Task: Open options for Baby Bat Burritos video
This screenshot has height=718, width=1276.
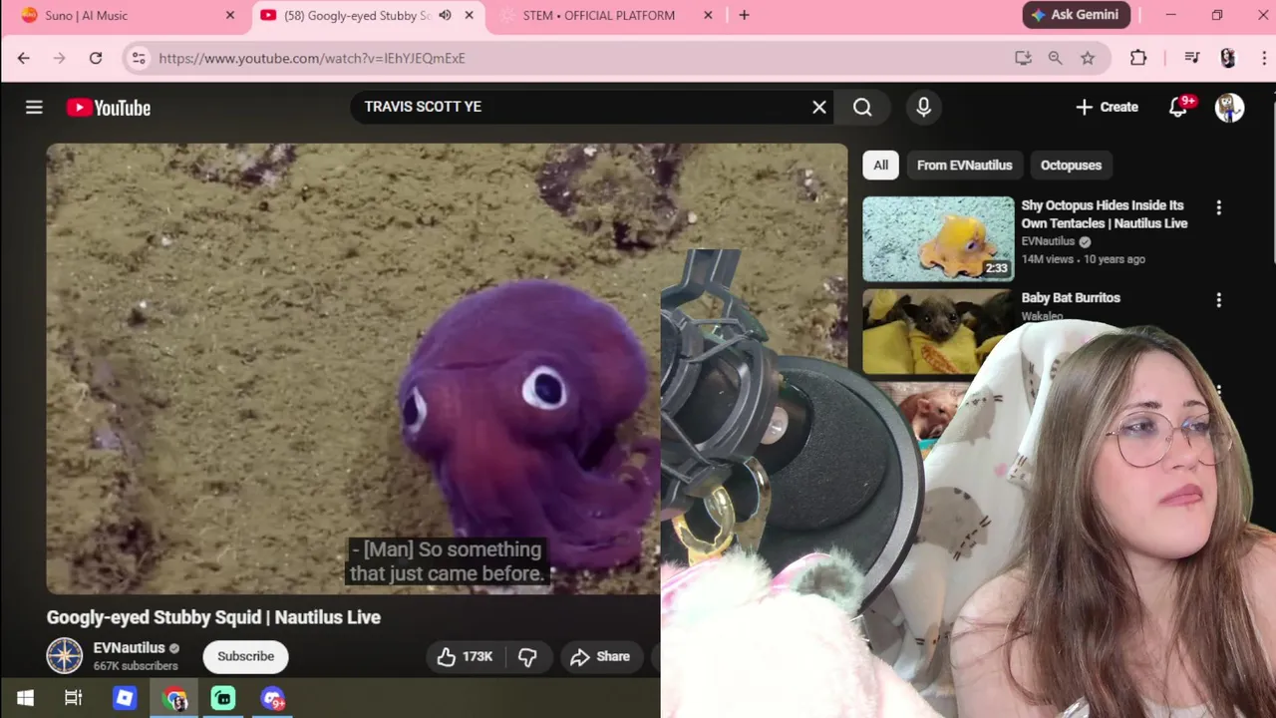Action: (1218, 299)
